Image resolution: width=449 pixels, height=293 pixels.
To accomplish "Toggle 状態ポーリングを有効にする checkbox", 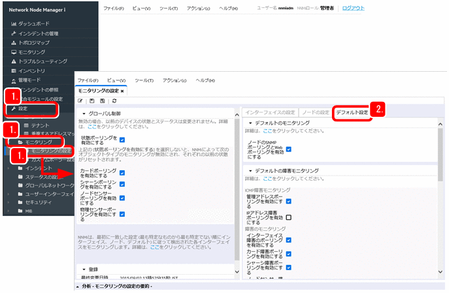I will click(122, 140).
